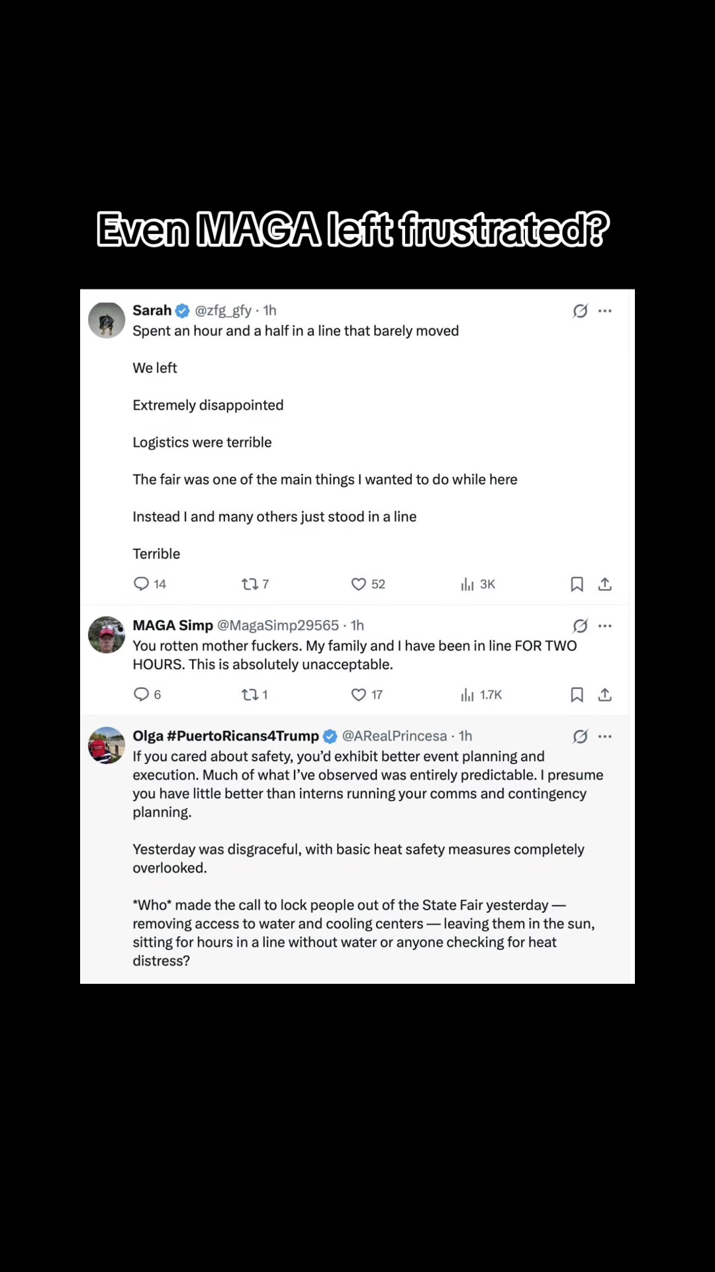This screenshot has width=715, height=1272.
Task: Click reply icon on Sarah's post
Action: coord(141,584)
